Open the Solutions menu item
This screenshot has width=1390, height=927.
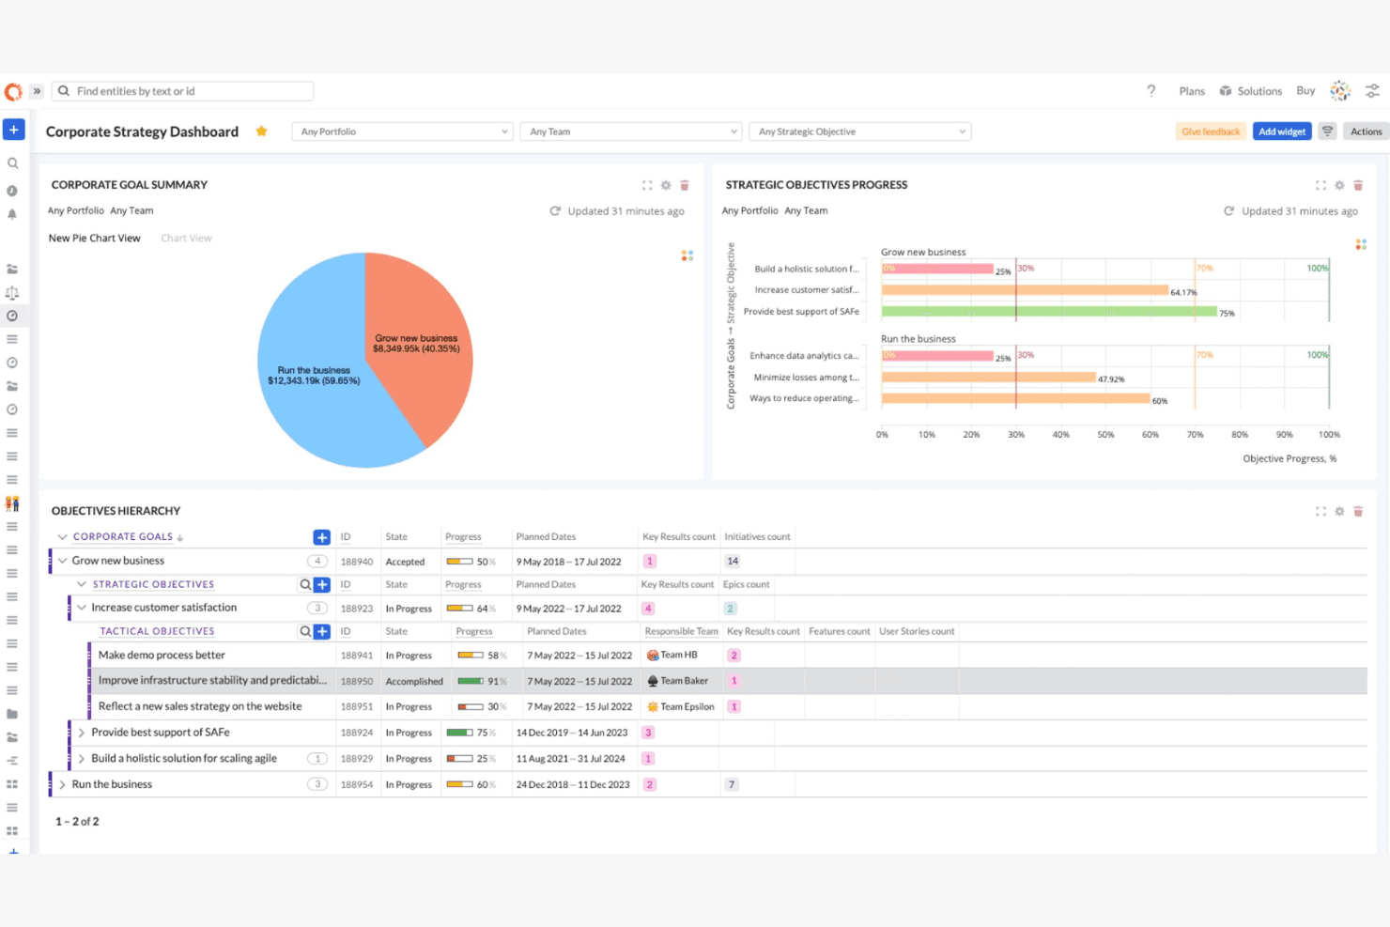tap(1251, 91)
